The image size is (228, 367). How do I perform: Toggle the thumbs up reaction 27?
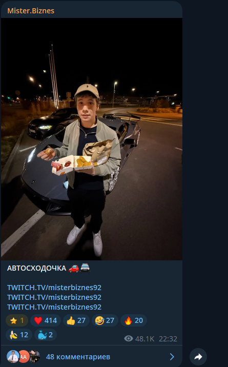tap(76, 320)
